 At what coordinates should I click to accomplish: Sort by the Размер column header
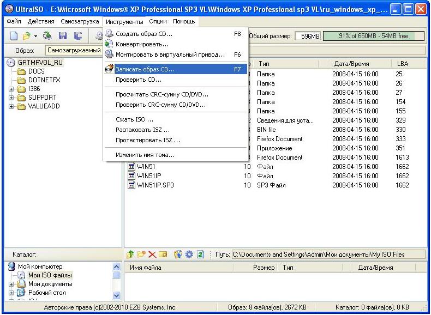(255, 268)
